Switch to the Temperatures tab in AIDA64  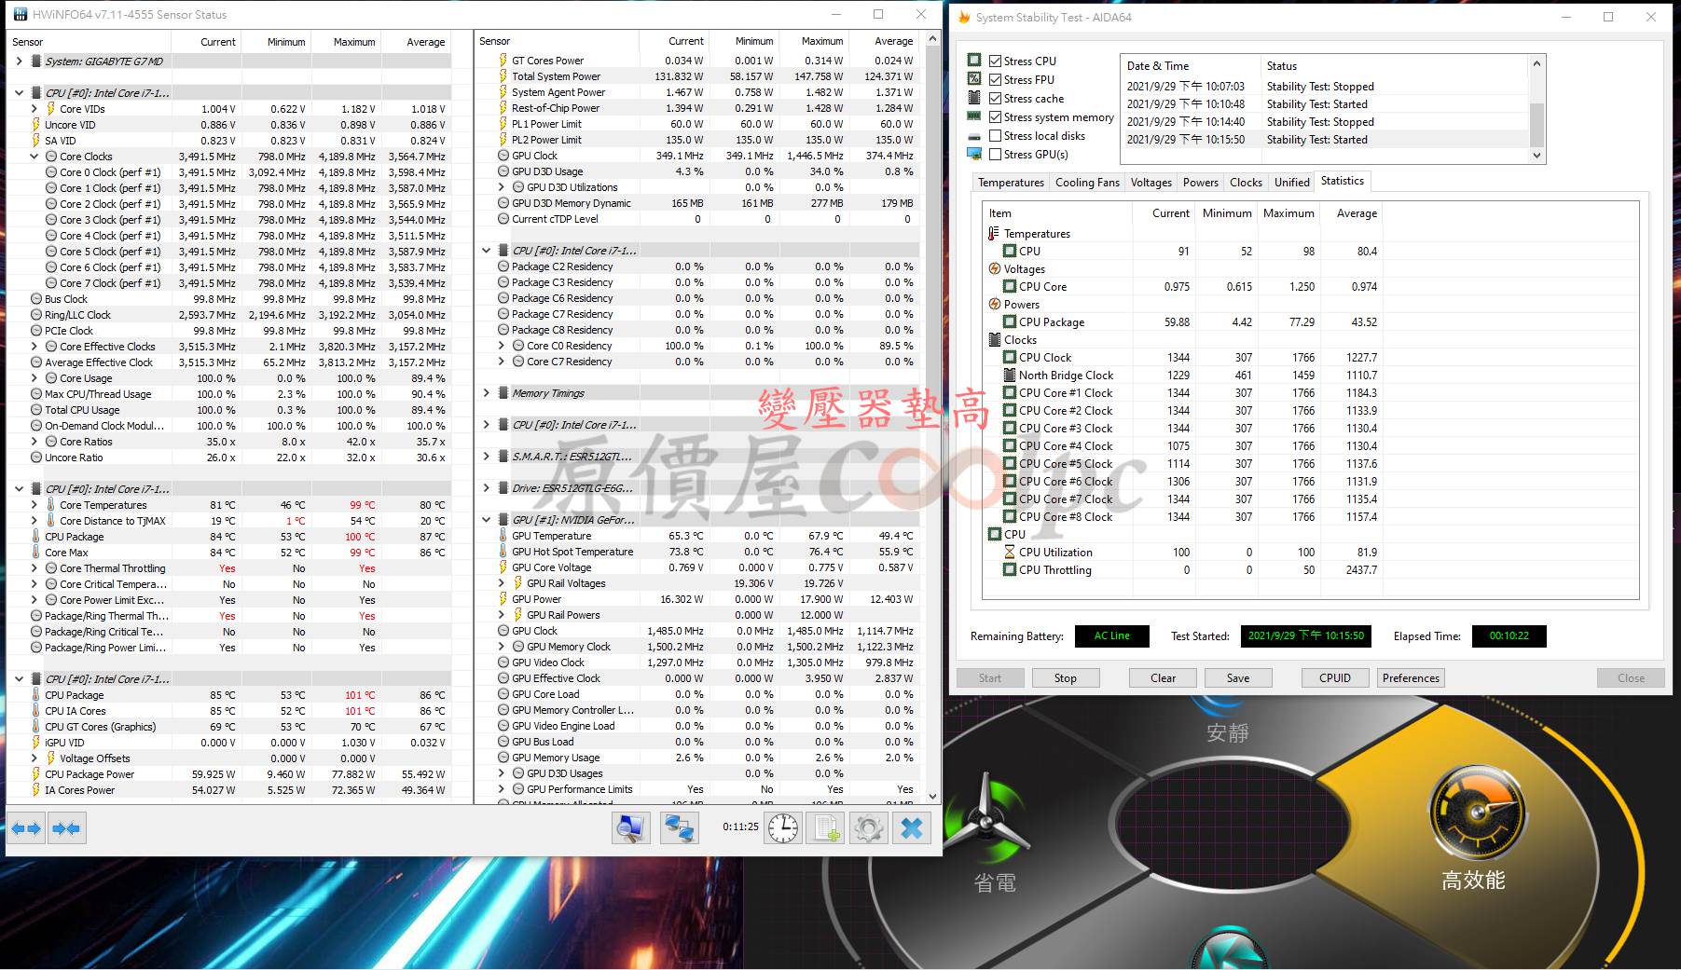click(1011, 183)
